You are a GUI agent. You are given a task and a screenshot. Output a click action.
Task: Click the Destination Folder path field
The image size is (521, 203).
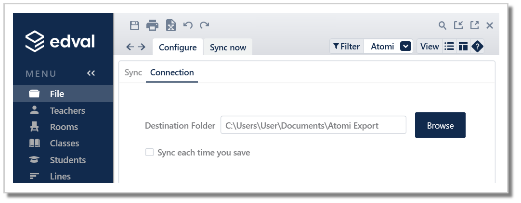tap(313, 126)
